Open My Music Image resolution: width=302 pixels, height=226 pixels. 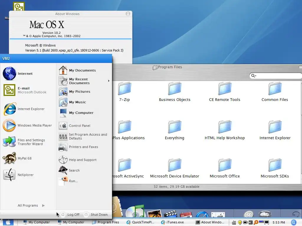click(84, 102)
